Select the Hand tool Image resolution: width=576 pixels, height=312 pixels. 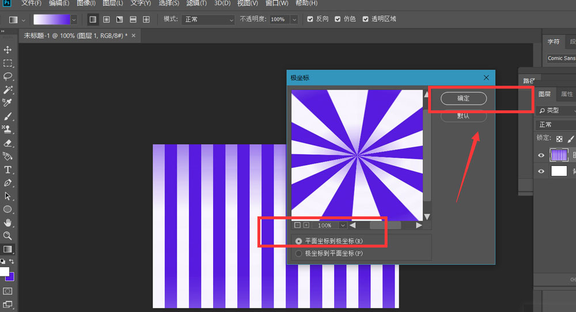tap(8, 222)
